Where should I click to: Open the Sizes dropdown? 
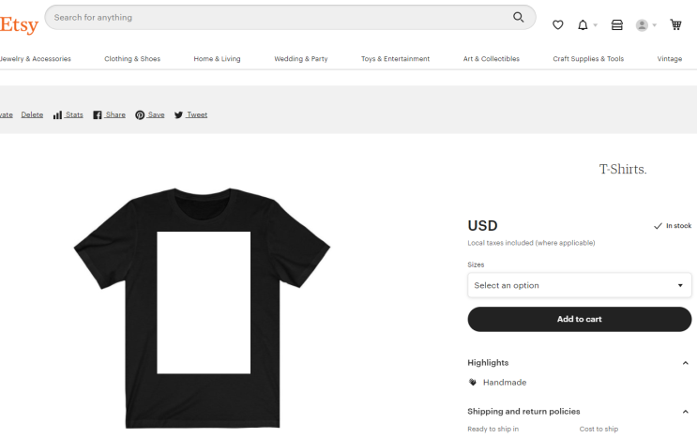point(579,285)
